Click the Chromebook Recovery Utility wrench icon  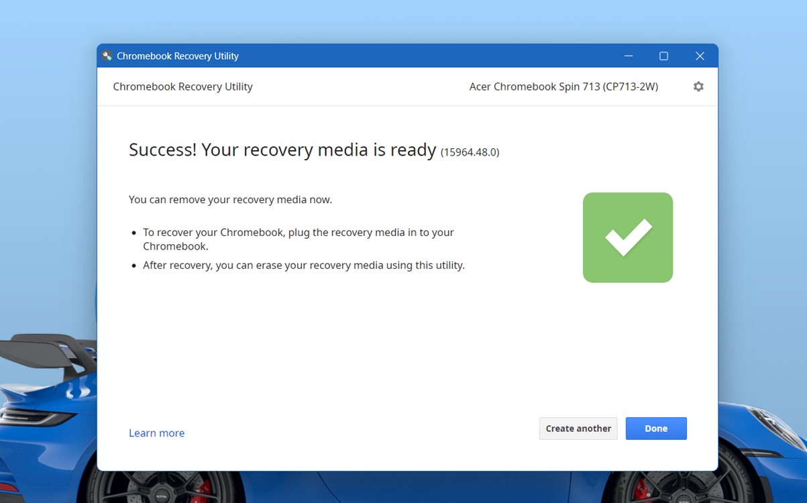click(106, 56)
